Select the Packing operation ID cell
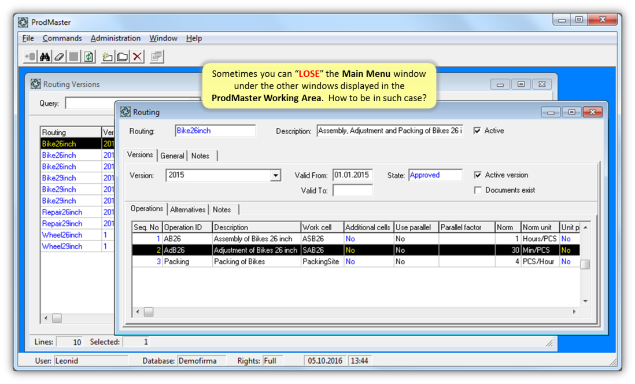Image resolution: width=635 pixels, height=384 pixels. click(187, 261)
